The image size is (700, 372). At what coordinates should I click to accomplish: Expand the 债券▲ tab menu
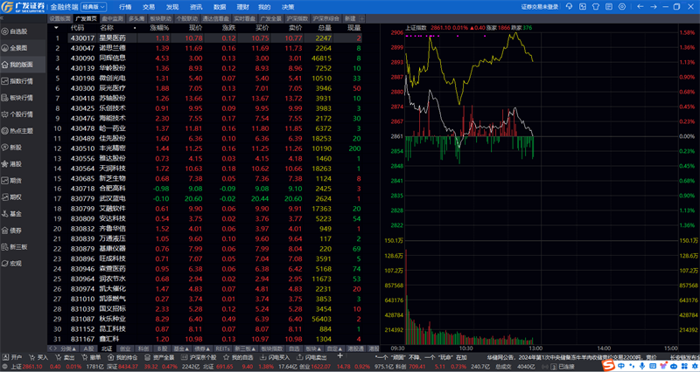pos(203,348)
